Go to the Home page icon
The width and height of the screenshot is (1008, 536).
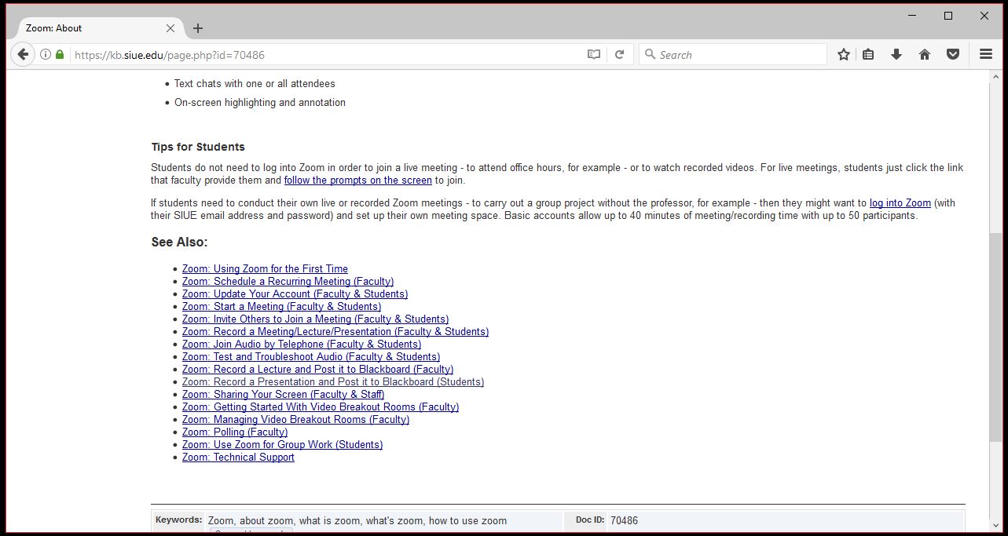pyautogui.click(x=925, y=54)
